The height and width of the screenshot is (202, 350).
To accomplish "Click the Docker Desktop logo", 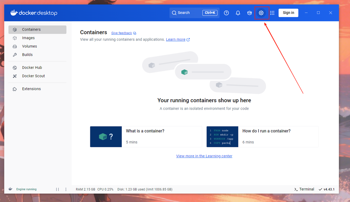I will click(34, 13).
